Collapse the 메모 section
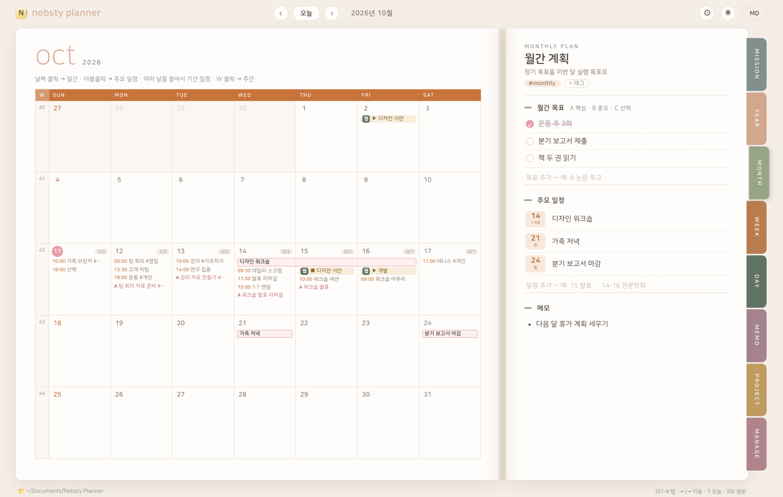Image resolution: width=783 pixels, height=497 pixels. pos(528,308)
